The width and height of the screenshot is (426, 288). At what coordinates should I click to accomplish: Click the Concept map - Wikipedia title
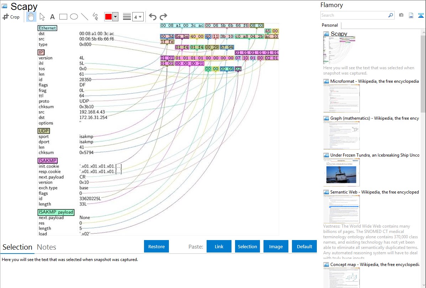(x=374, y=264)
